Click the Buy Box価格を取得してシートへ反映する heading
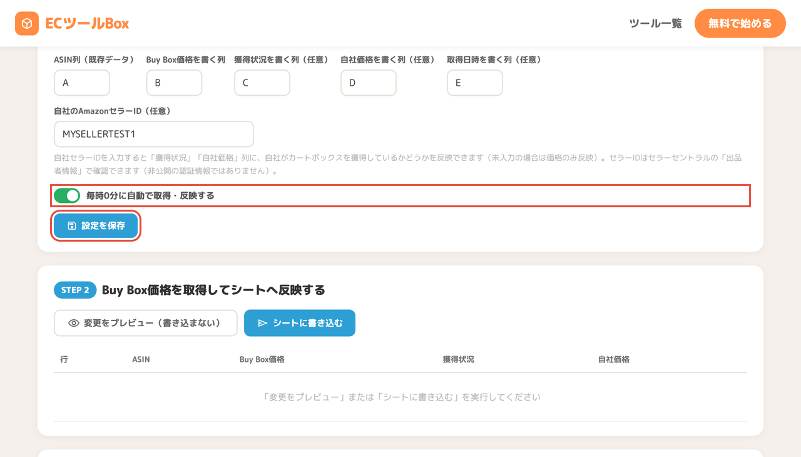 213,290
